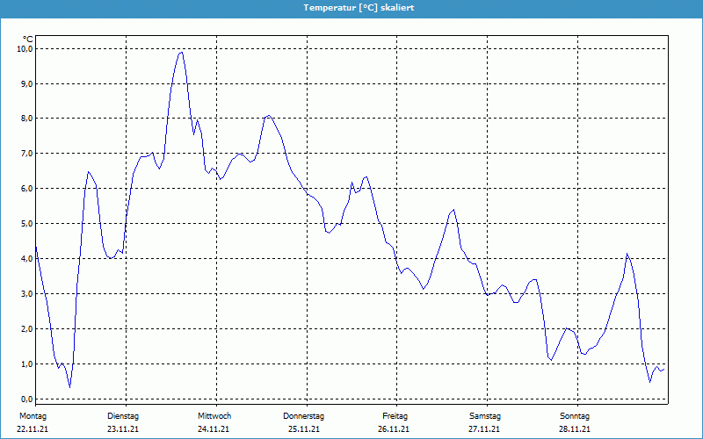The height and width of the screenshot is (439, 703).
Task: Select the Dienstag day label
Action: tap(123, 416)
